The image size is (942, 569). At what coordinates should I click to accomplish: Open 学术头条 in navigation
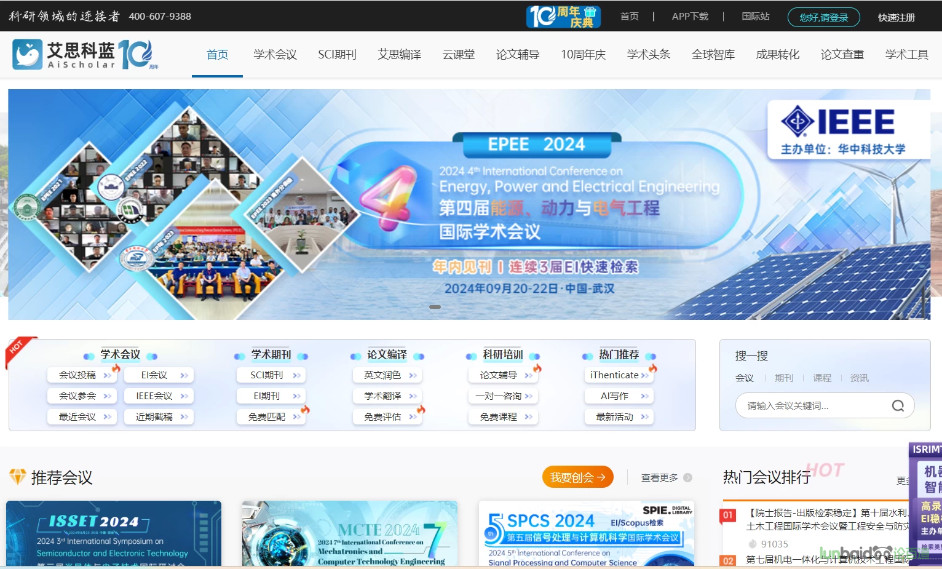coord(649,55)
